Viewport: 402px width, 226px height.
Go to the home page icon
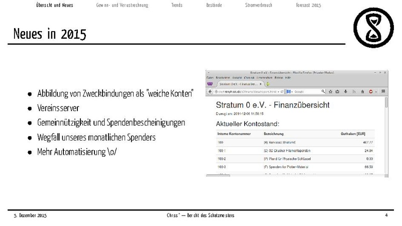click(x=362, y=91)
